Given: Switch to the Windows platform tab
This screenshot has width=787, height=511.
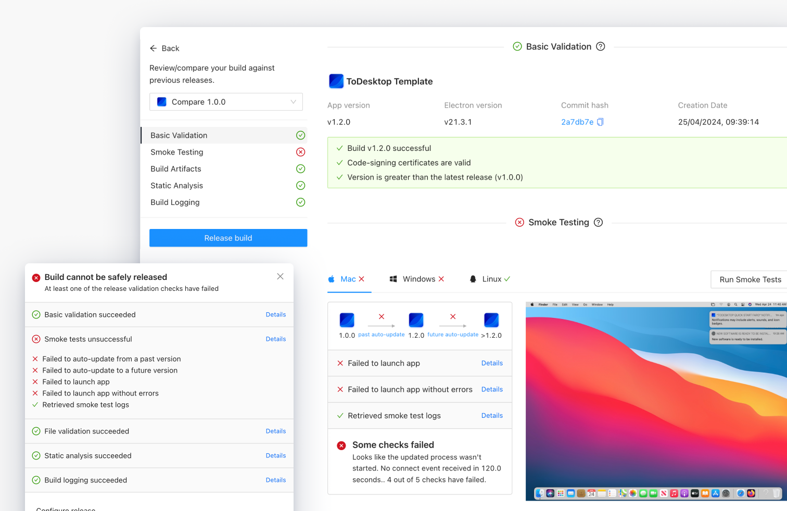Looking at the screenshot, I should coord(417,279).
